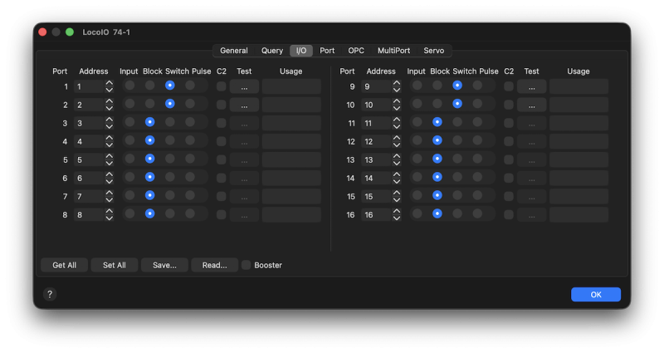The width and height of the screenshot is (664, 353).
Task: Click the OK button
Action: click(595, 294)
